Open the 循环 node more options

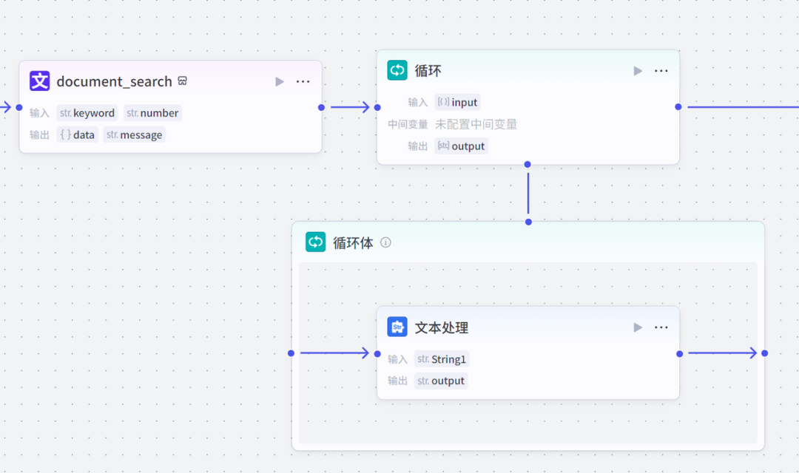[x=661, y=71]
